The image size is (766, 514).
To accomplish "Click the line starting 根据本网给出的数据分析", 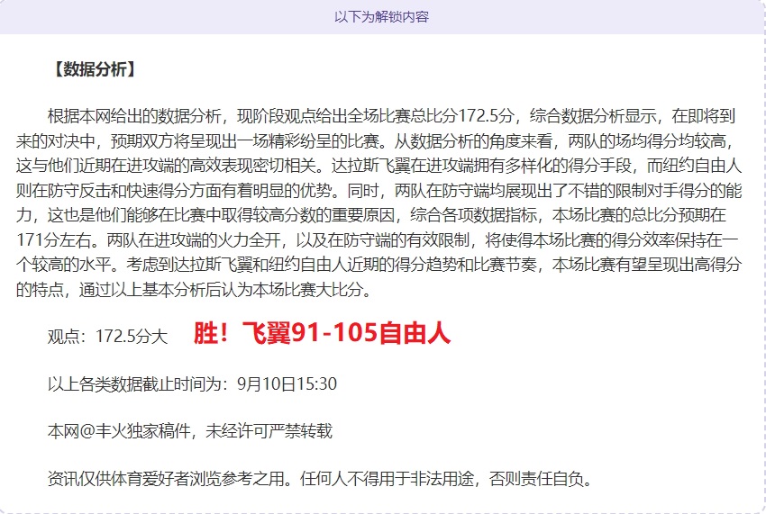I will 391,116.
